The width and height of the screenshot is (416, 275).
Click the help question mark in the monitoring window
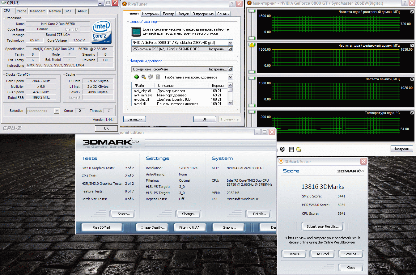[x=405, y=3]
